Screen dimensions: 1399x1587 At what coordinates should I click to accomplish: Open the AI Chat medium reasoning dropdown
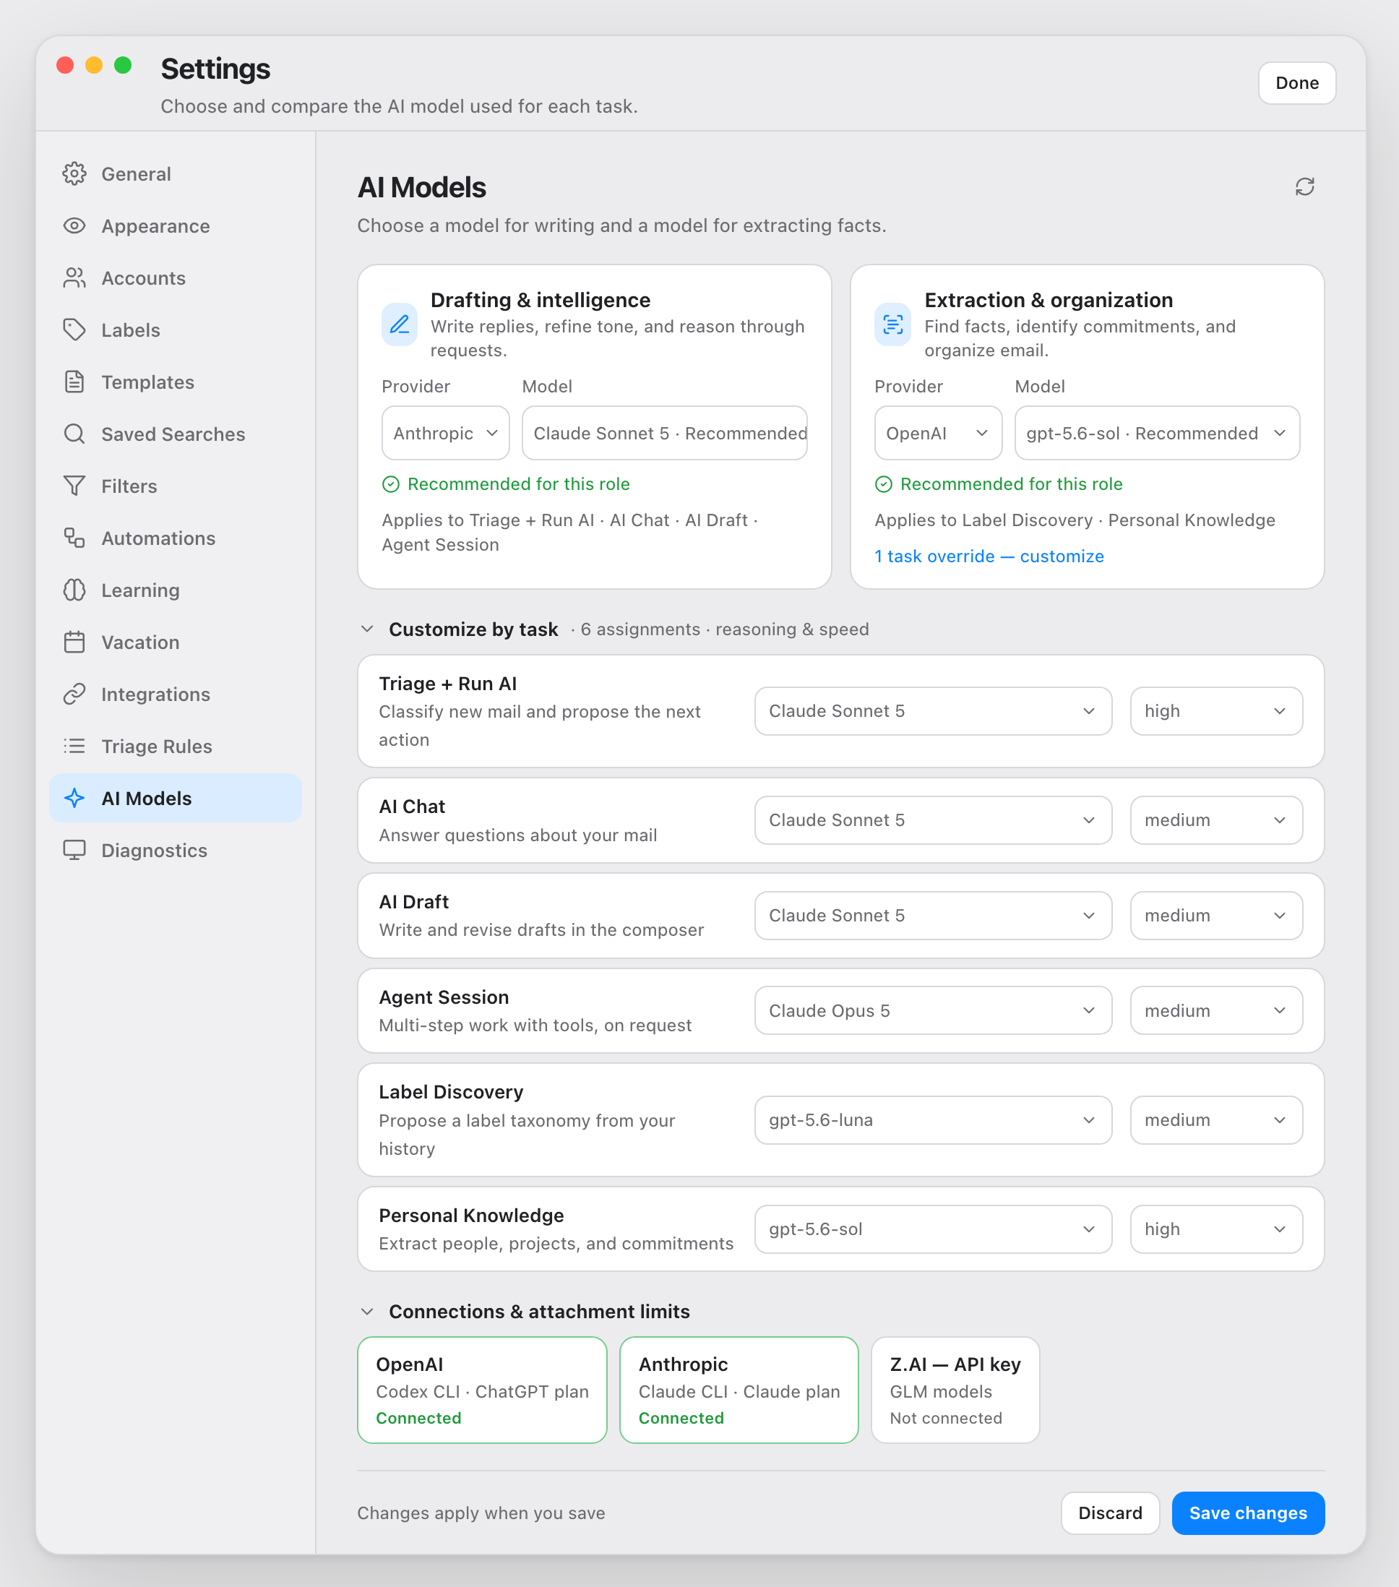click(1215, 820)
